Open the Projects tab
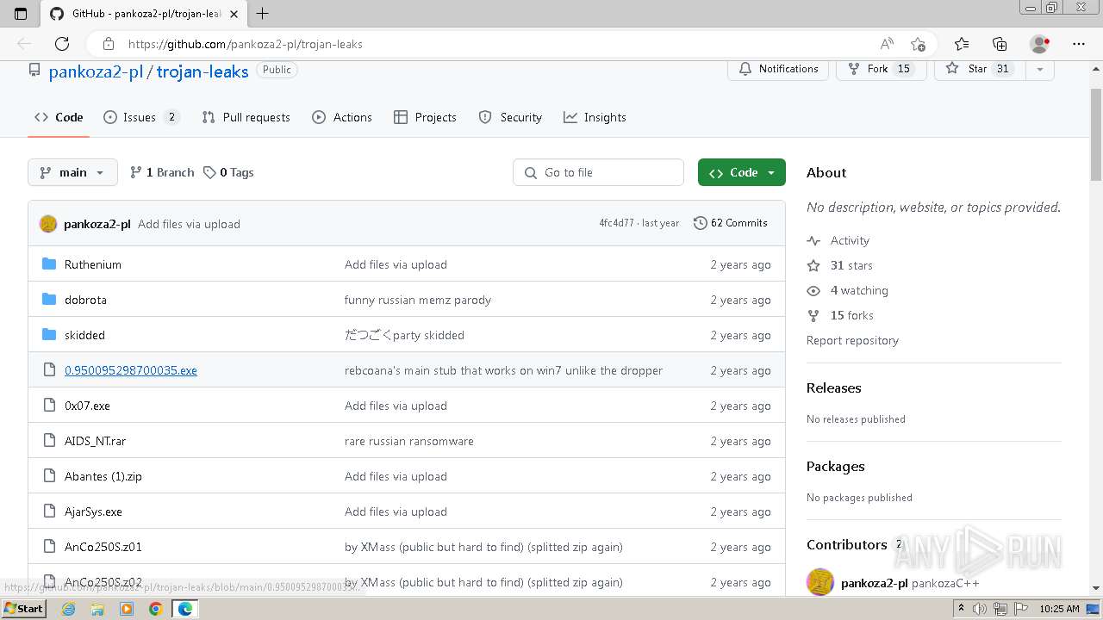1103x620 pixels. (425, 117)
